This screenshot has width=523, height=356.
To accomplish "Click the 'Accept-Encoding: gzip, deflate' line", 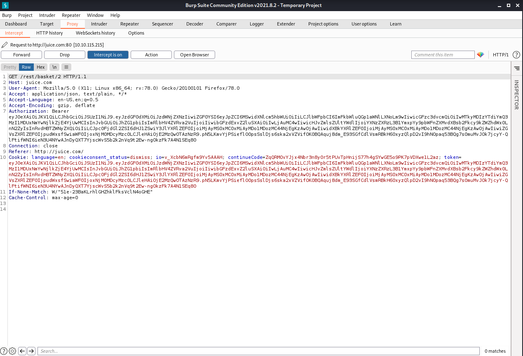I will (52, 105).
